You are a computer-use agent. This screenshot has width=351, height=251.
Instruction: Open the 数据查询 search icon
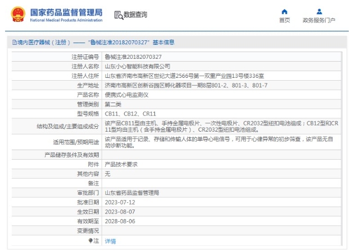(x=117, y=15)
